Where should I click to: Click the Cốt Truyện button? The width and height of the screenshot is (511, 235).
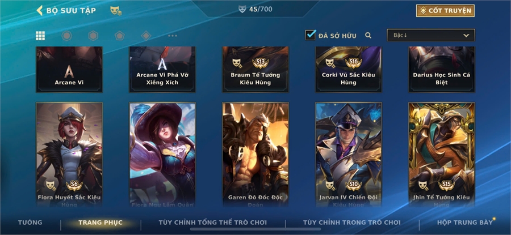pyautogui.click(x=446, y=11)
